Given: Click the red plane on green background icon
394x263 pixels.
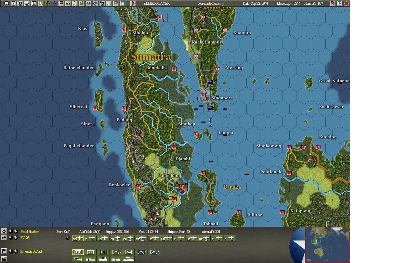Looking at the screenshot, I should [48, 3].
